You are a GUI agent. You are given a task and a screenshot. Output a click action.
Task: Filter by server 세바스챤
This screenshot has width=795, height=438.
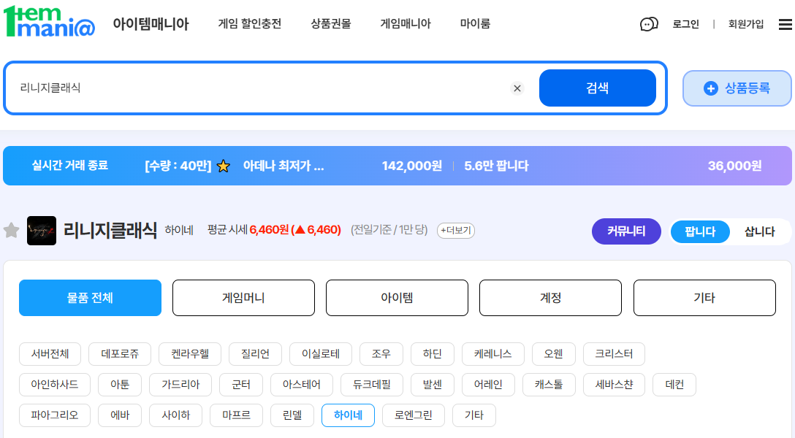click(614, 385)
